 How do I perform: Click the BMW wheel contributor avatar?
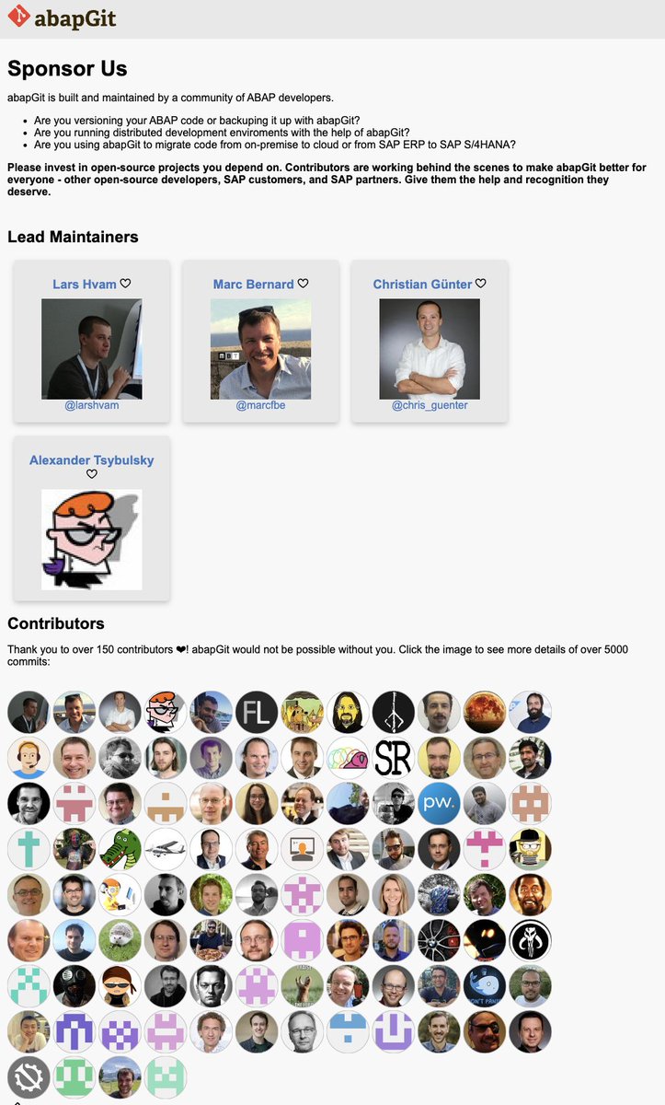[x=439, y=940]
